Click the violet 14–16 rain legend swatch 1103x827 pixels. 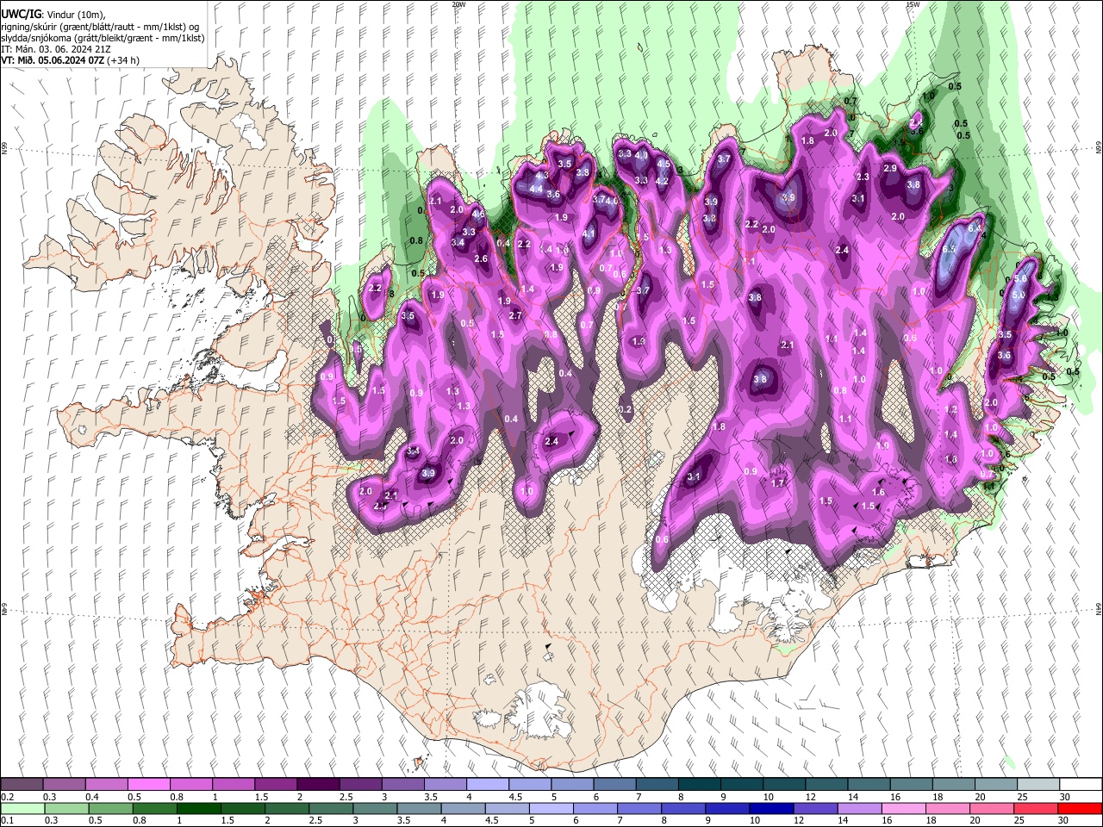point(859,808)
